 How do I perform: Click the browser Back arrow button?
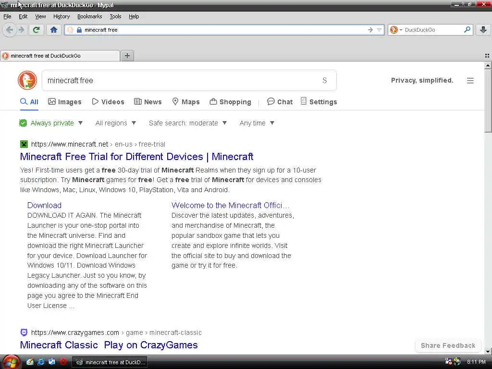[x=10, y=30]
